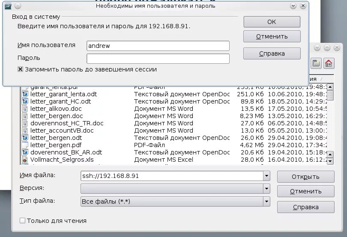Screen dimensions: 347x237
Task: Select file letter_bergen.odt
Action: tap(56, 138)
